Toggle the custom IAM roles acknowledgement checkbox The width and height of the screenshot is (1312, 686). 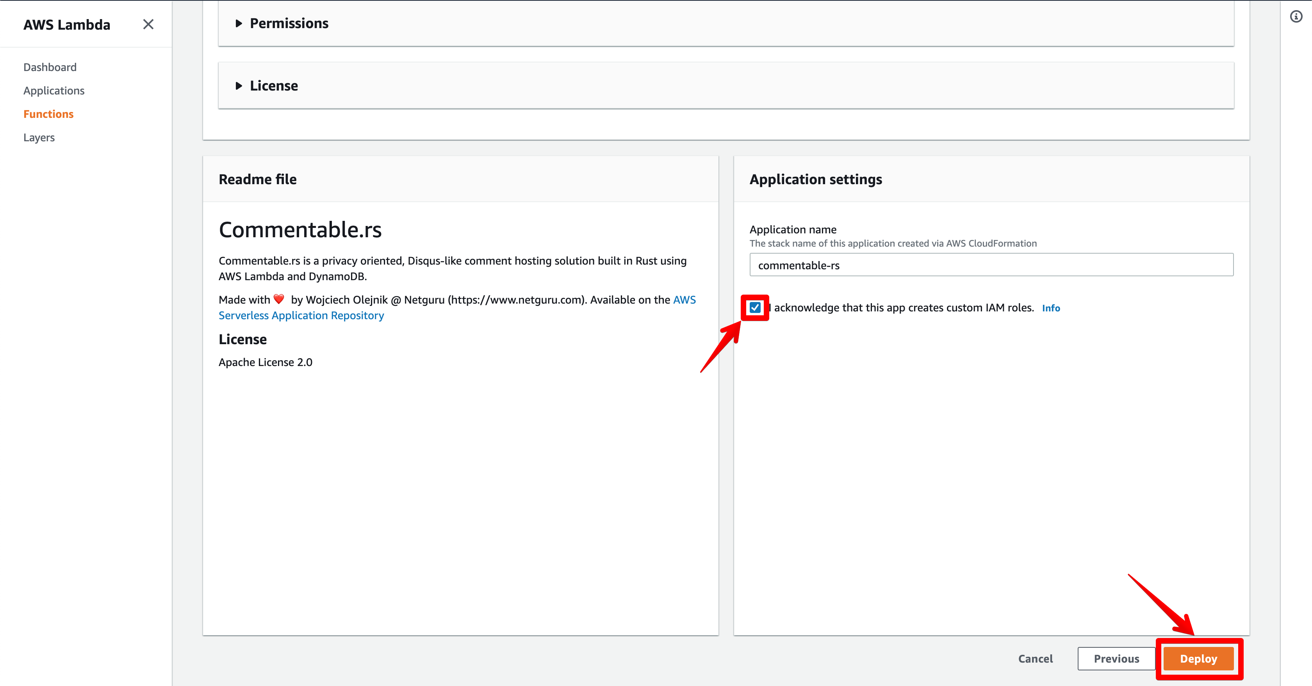tap(755, 307)
